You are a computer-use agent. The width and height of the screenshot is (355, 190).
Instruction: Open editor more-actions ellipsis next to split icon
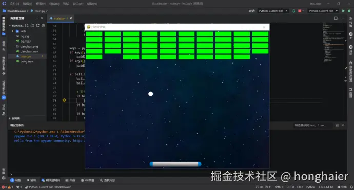tap(342, 18)
